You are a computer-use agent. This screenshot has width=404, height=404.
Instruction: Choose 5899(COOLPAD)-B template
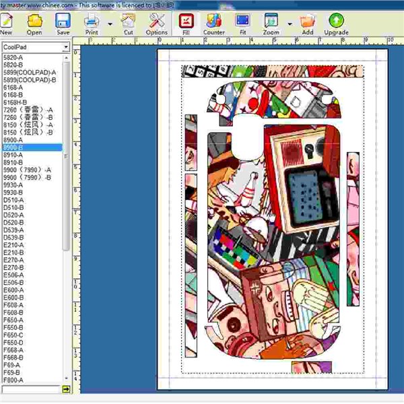[x=30, y=80]
